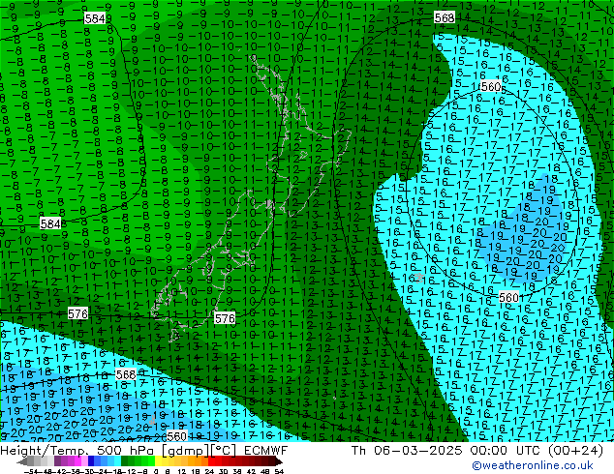Click the 0 value under the legend
Screen dimensions: 614x474
[156, 472]
